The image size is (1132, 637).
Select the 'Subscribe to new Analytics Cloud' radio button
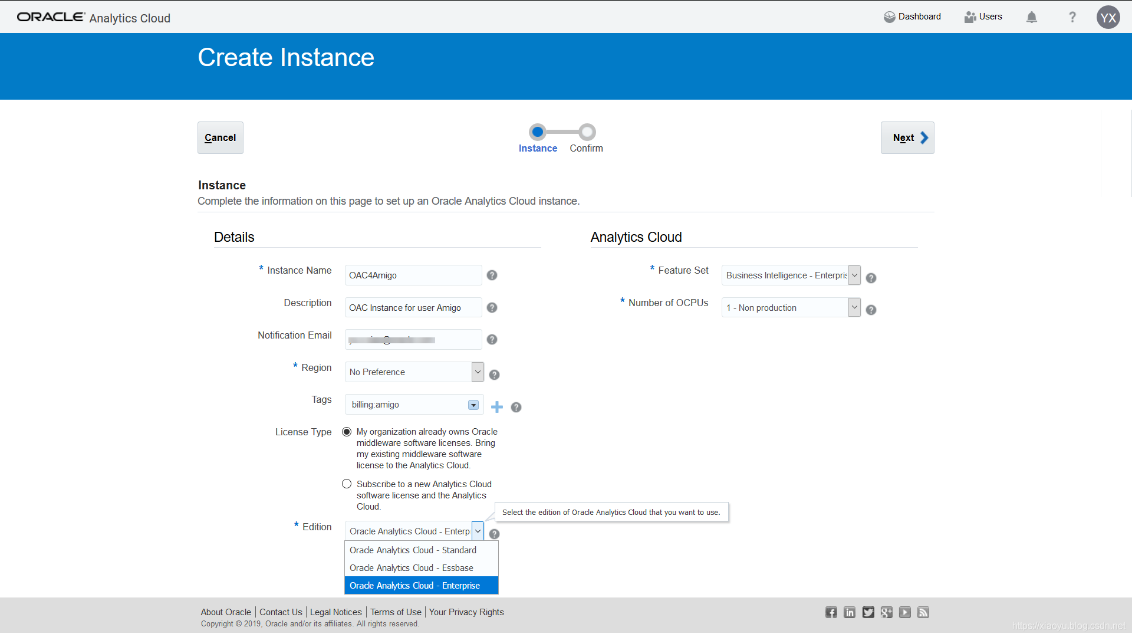tap(346, 483)
